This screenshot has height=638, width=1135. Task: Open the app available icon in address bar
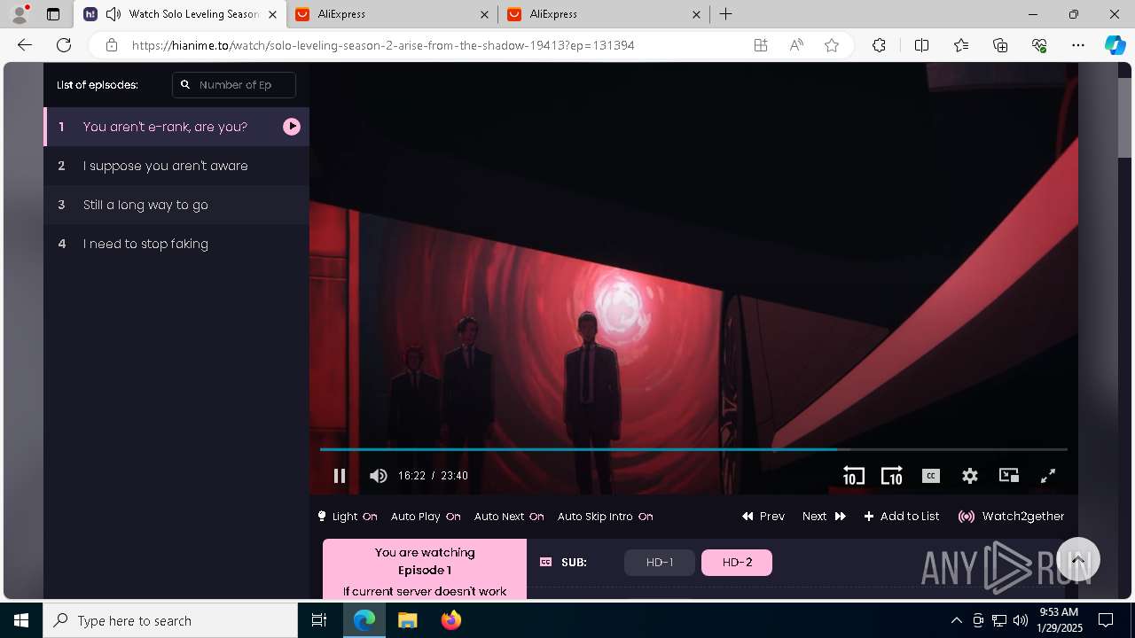(x=761, y=45)
